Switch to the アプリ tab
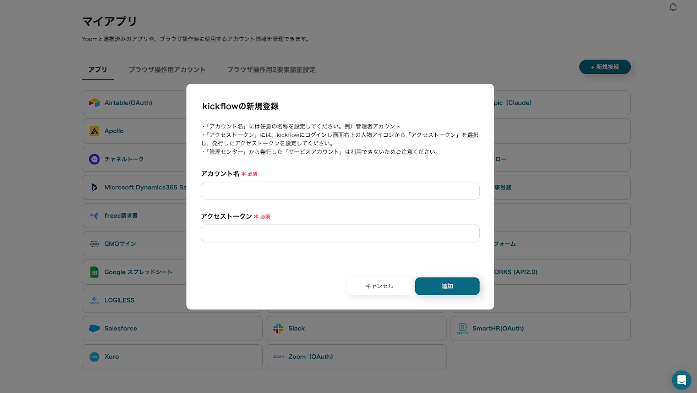 point(98,70)
